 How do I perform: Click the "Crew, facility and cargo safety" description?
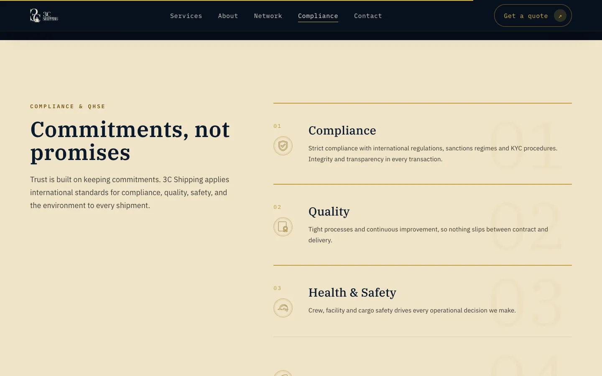(x=412, y=310)
